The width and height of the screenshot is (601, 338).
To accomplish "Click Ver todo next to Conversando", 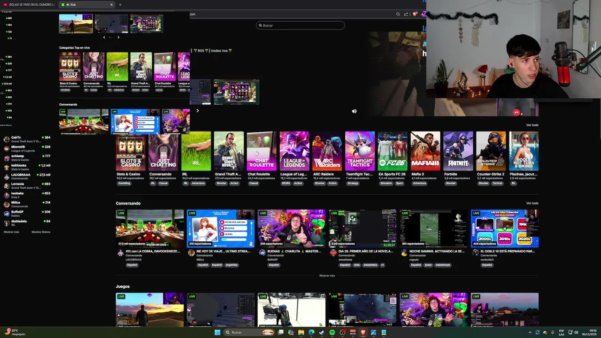I will pyautogui.click(x=532, y=203).
